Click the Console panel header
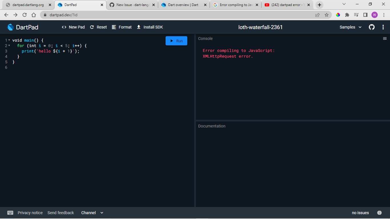390x219 pixels. pos(205,38)
